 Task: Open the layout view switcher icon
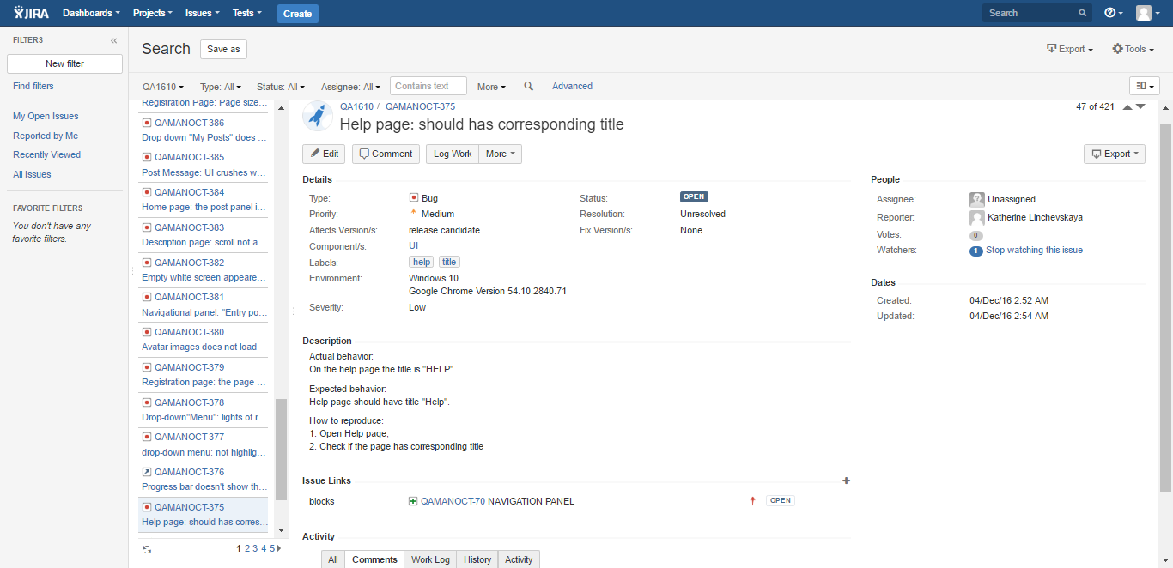(1144, 86)
